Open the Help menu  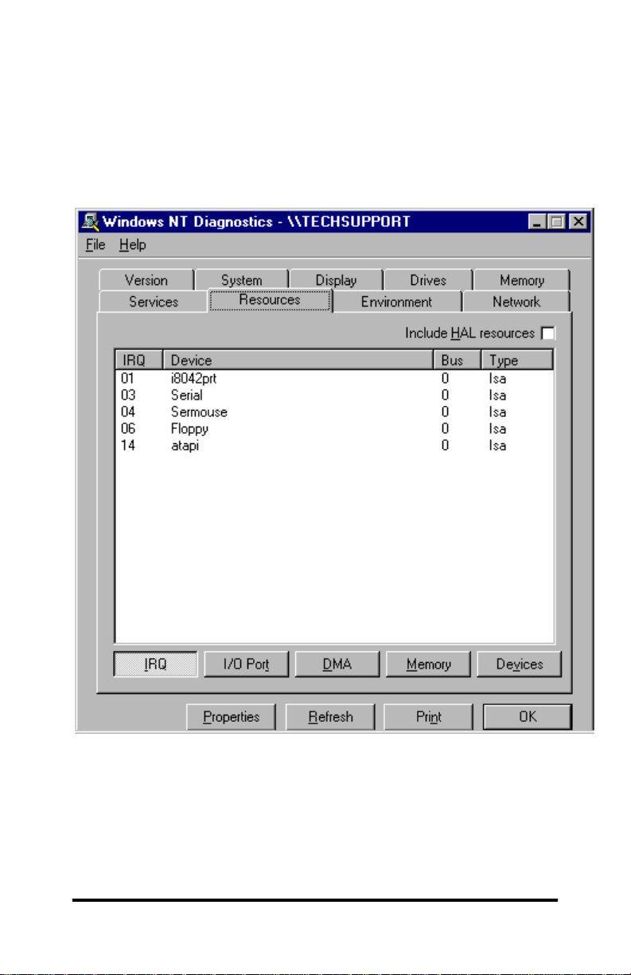133,245
